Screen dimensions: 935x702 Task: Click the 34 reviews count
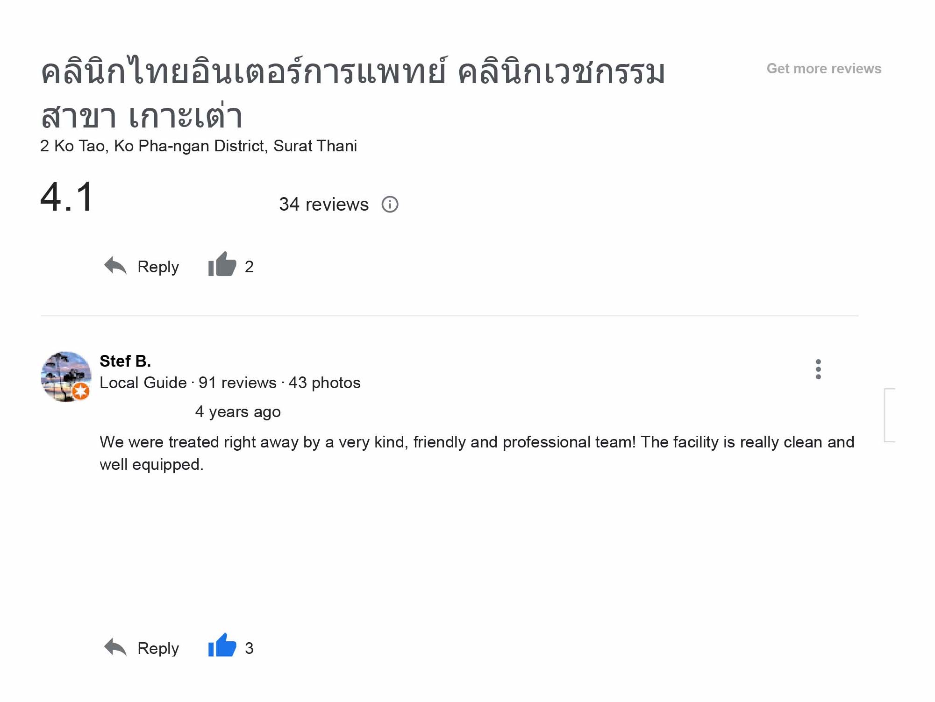coord(323,204)
